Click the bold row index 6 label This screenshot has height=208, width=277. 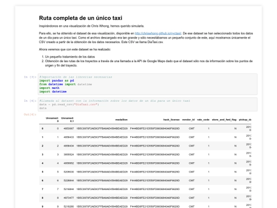coord(43,181)
